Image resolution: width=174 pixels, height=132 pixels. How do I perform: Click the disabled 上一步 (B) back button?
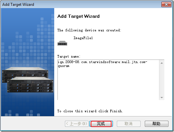77,124
